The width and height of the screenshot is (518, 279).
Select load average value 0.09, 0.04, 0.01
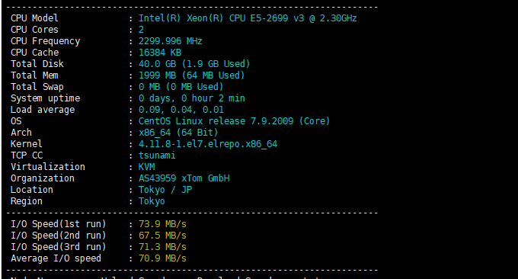[x=181, y=110]
